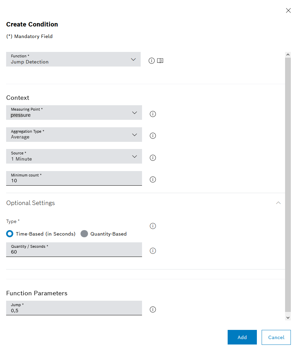299x354 pixels.
Task: Show info for Measuring Point field
Action: coord(153,114)
